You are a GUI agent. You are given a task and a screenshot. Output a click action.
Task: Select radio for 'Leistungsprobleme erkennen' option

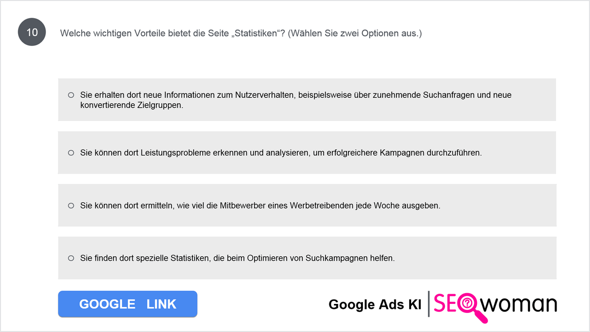tap(71, 152)
